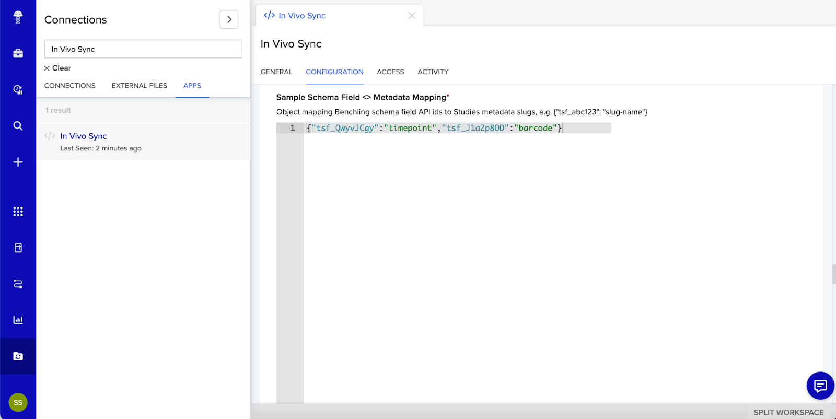
Task: Select the Configuration tab
Action: pyautogui.click(x=335, y=72)
